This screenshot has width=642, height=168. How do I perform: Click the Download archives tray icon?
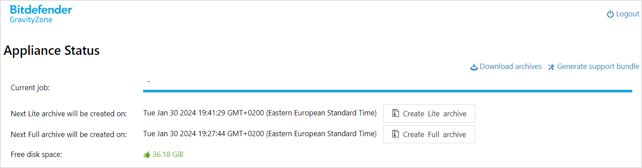pos(474,67)
